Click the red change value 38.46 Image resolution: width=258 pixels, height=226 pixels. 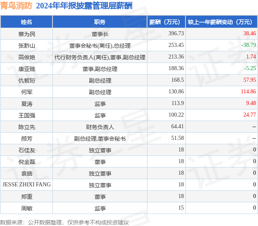click(250, 33)
